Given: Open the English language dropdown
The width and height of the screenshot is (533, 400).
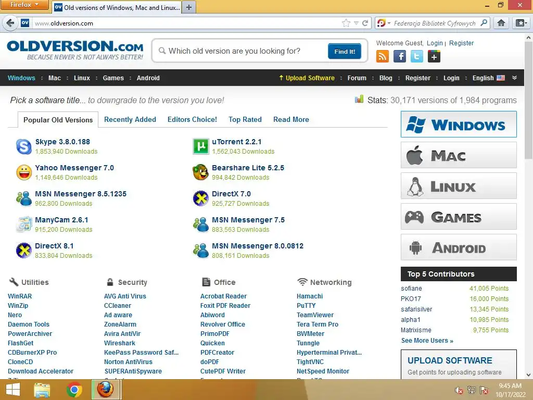Looking at the screenshot, I should [x=488, y=78].
